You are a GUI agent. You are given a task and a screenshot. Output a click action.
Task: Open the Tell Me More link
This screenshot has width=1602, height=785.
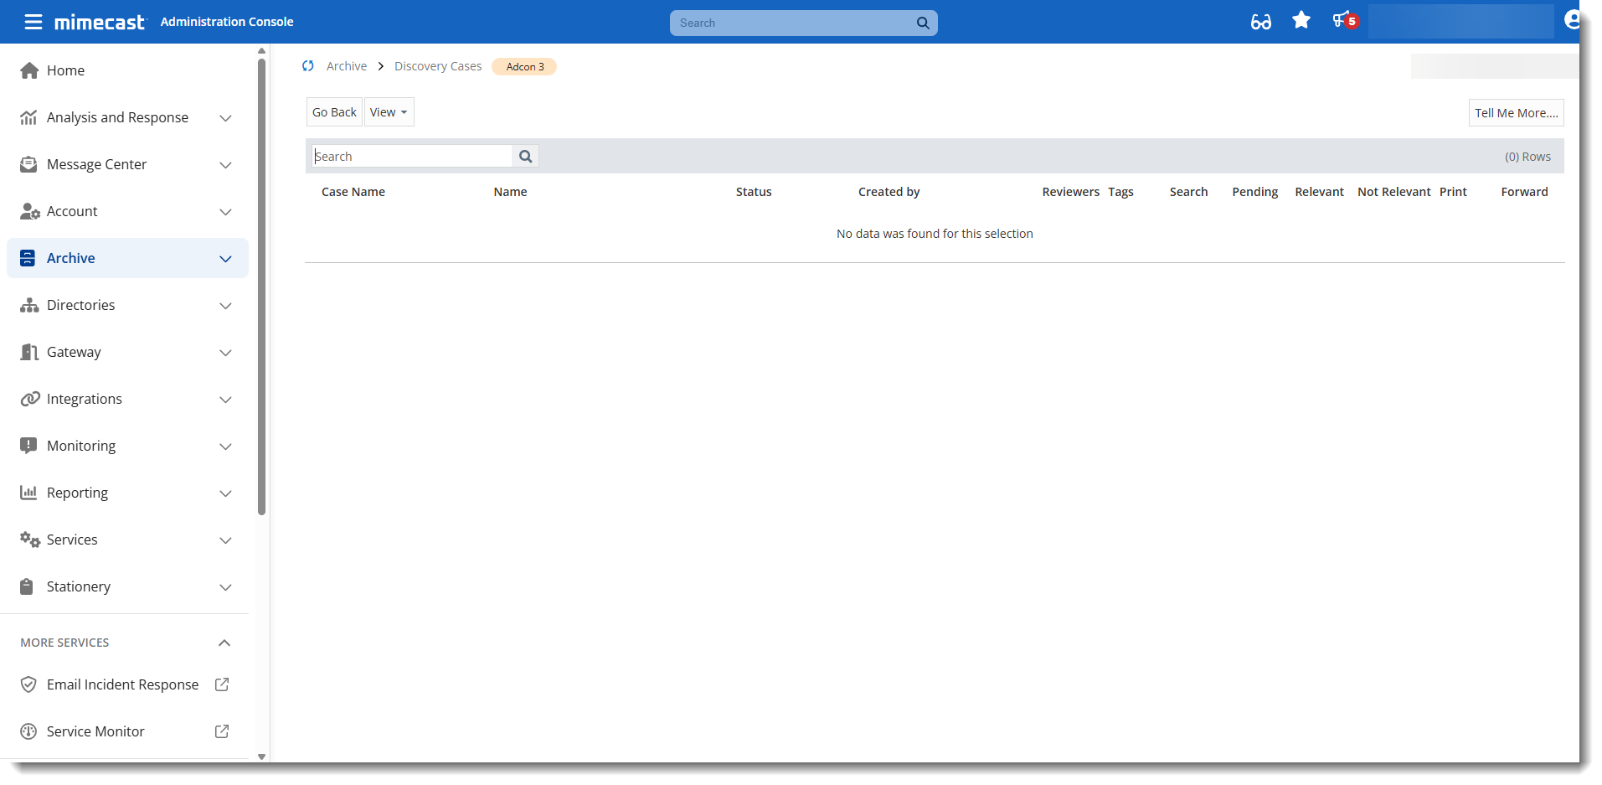1515,112
